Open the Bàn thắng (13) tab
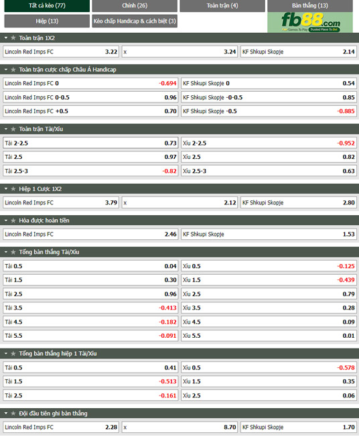Image resolution: width=359 pixels, height=439 pixels. [x=310, y=5]
